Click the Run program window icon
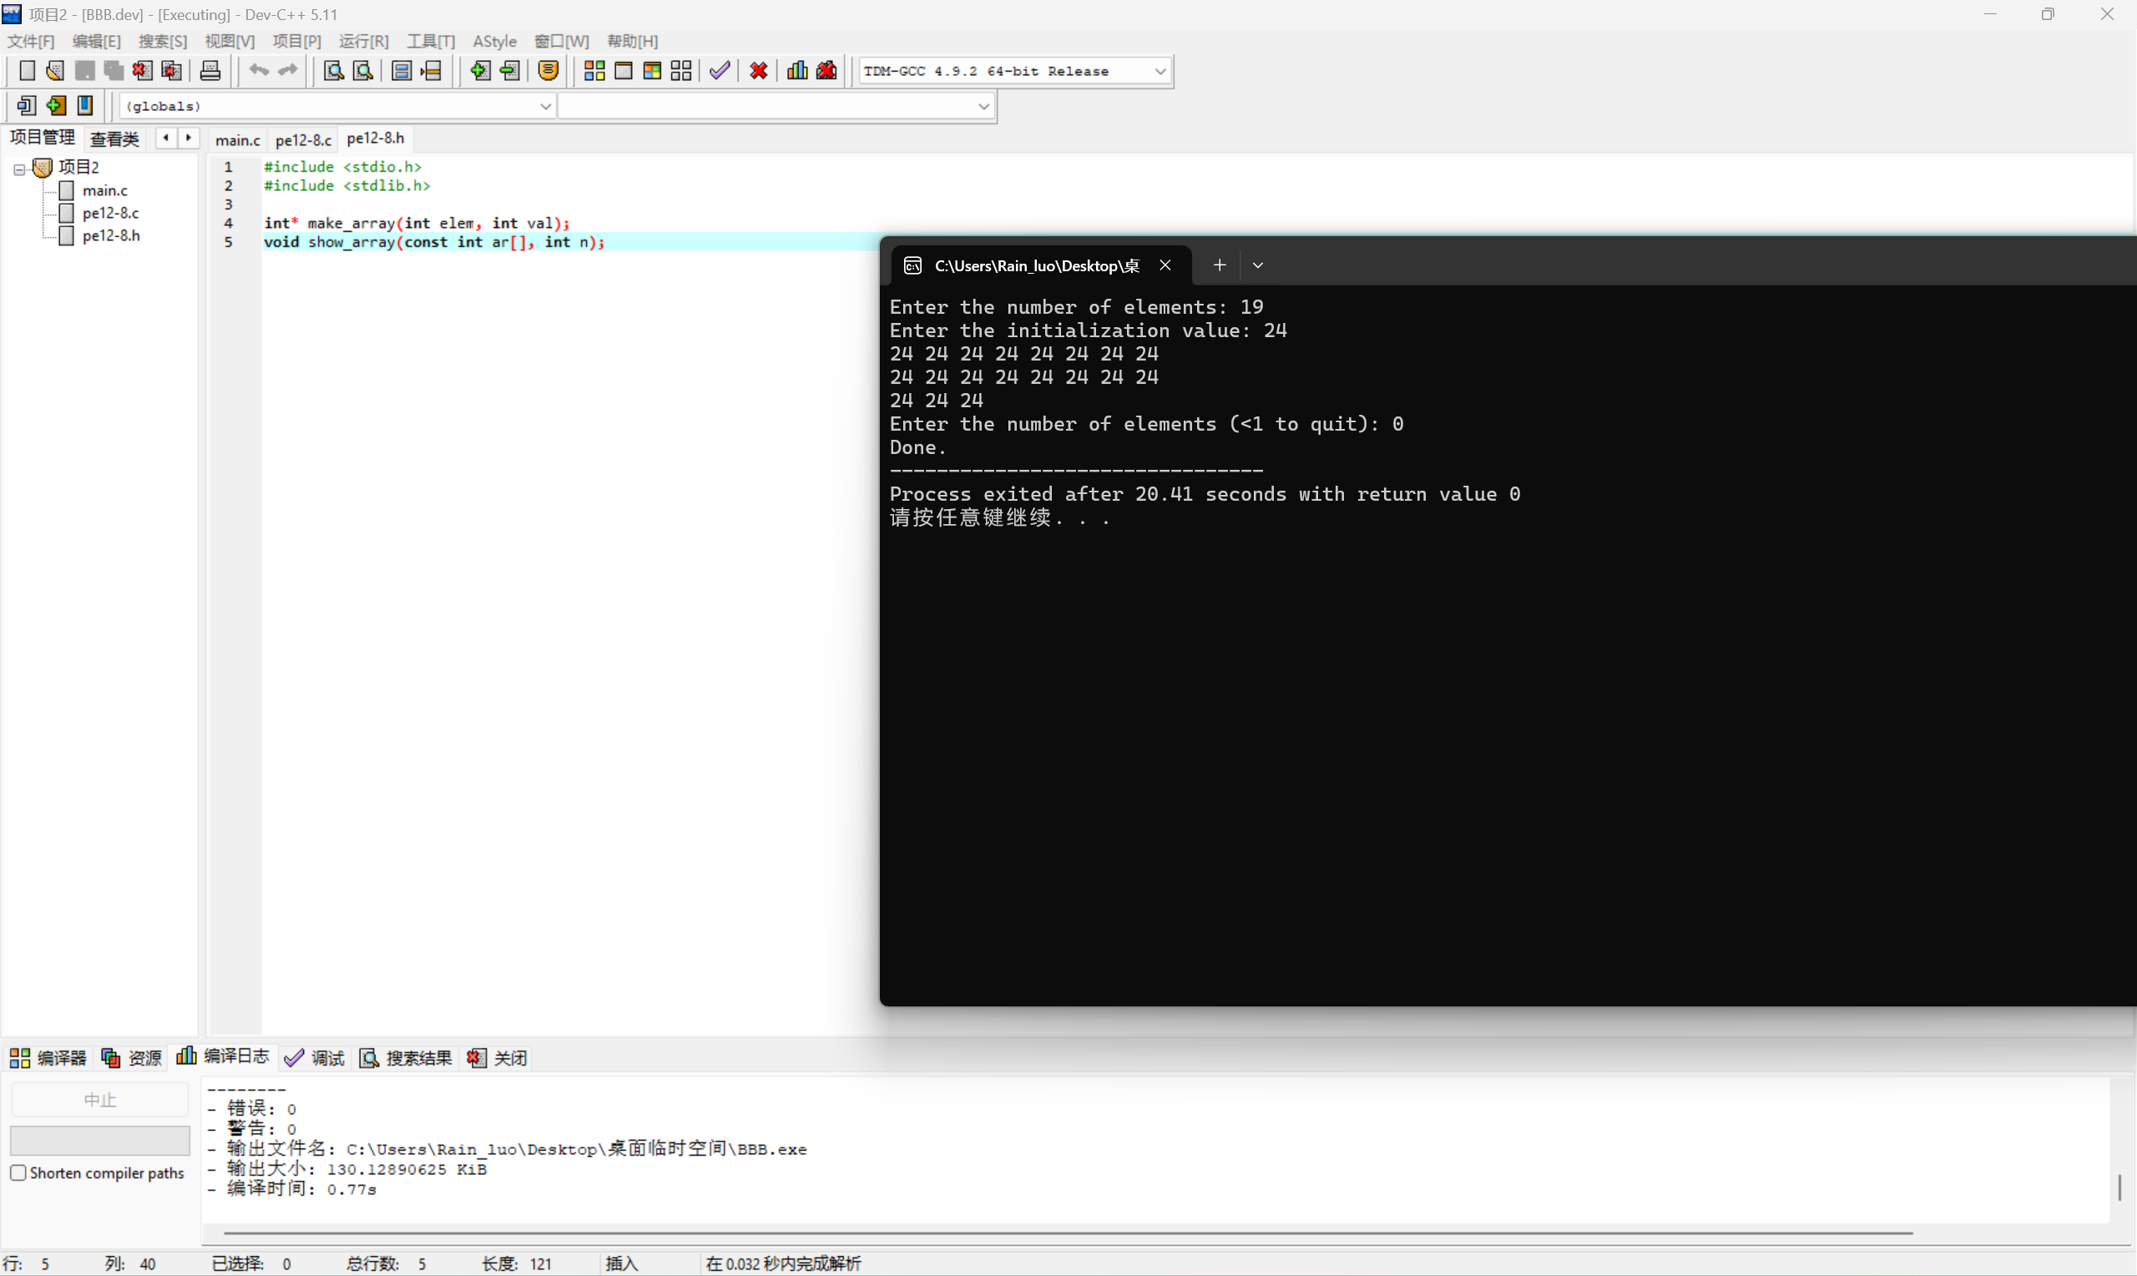Screen dimensions: 2137x1276 pyautogui.click(x=624, y=70)
